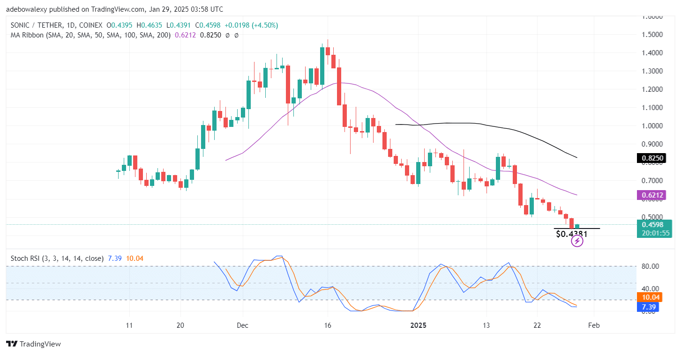
Task: Click the 20 date label on time axis
Action: [x=181, y=325]
